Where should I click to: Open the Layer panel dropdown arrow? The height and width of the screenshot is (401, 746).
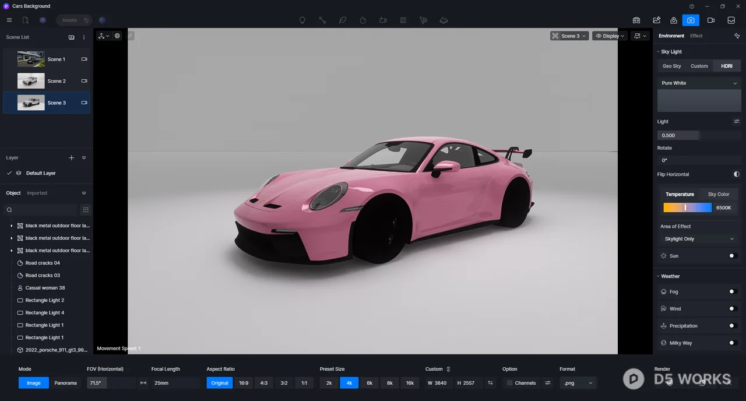pos(84,158)
